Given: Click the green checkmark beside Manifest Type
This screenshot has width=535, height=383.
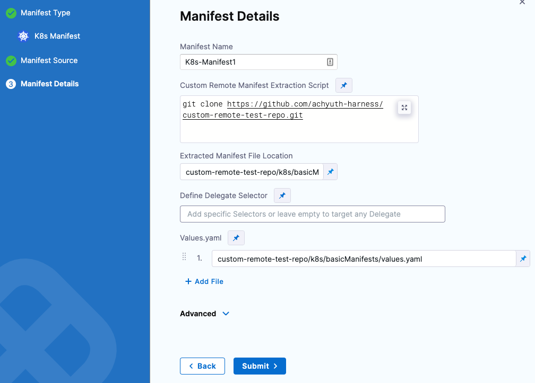Looking at the screenshot, I should pyautogui.click(x=11, y=13).
